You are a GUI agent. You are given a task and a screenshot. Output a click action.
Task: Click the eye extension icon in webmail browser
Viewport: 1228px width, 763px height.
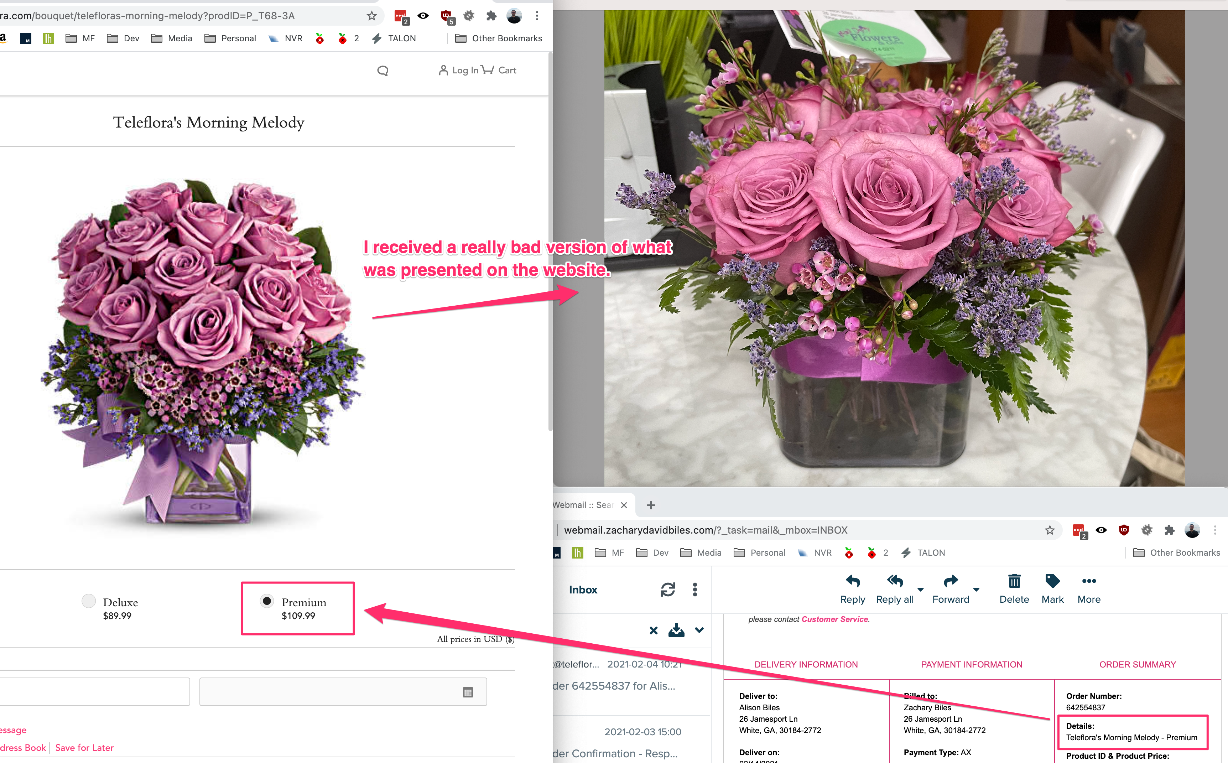pyautogui.click(x=1101, y=530)
